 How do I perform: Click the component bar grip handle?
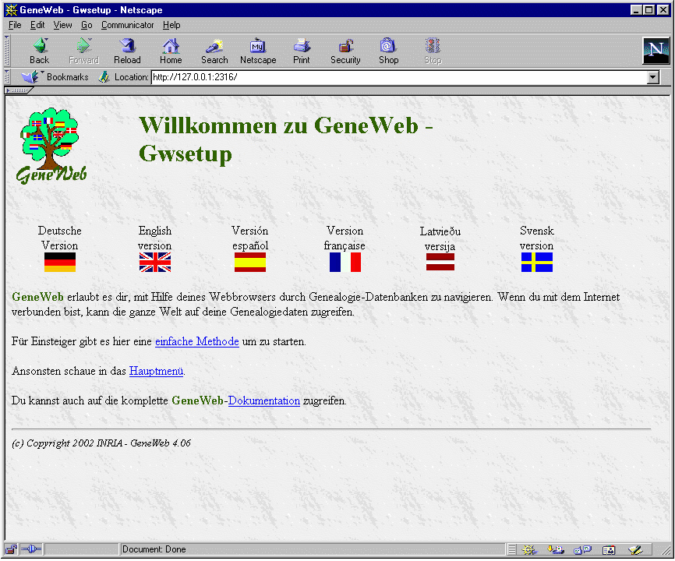tap(511, 550)
